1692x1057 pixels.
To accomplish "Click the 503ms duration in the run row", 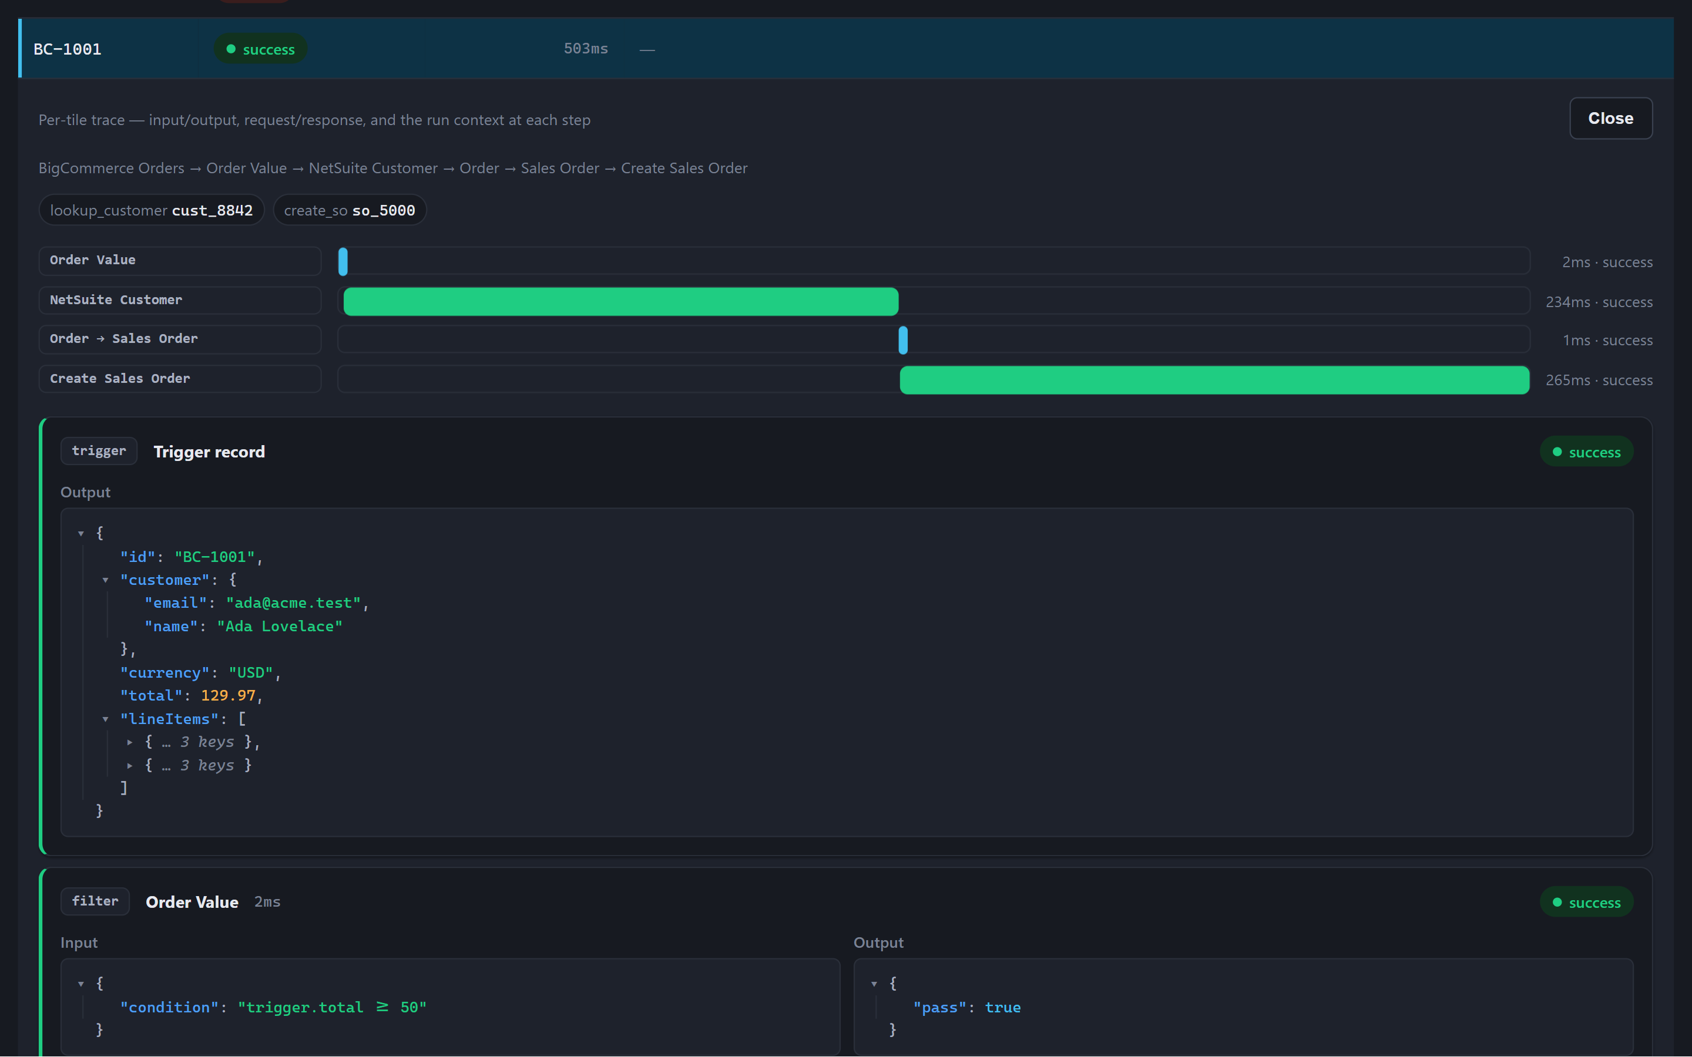I will 586,49.
